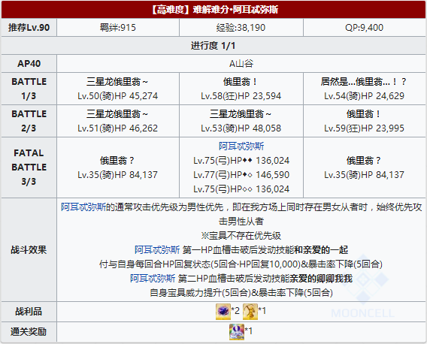
Task: Click enemy Lv.53(骑)HP 48,058
Action: pos(241,128)
